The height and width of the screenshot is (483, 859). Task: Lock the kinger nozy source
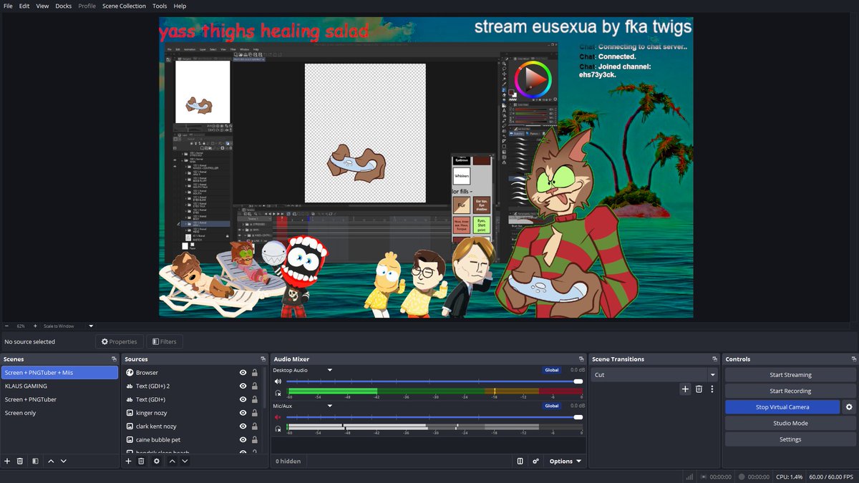coord(255,413)
